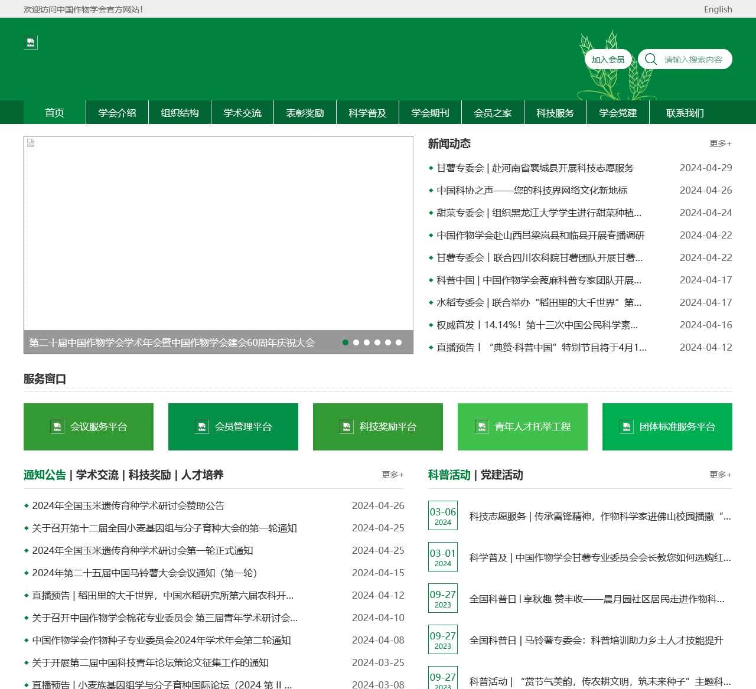Switch site language to English
The height and width of the screenshot is (689, 756).
tap(718, 9)
